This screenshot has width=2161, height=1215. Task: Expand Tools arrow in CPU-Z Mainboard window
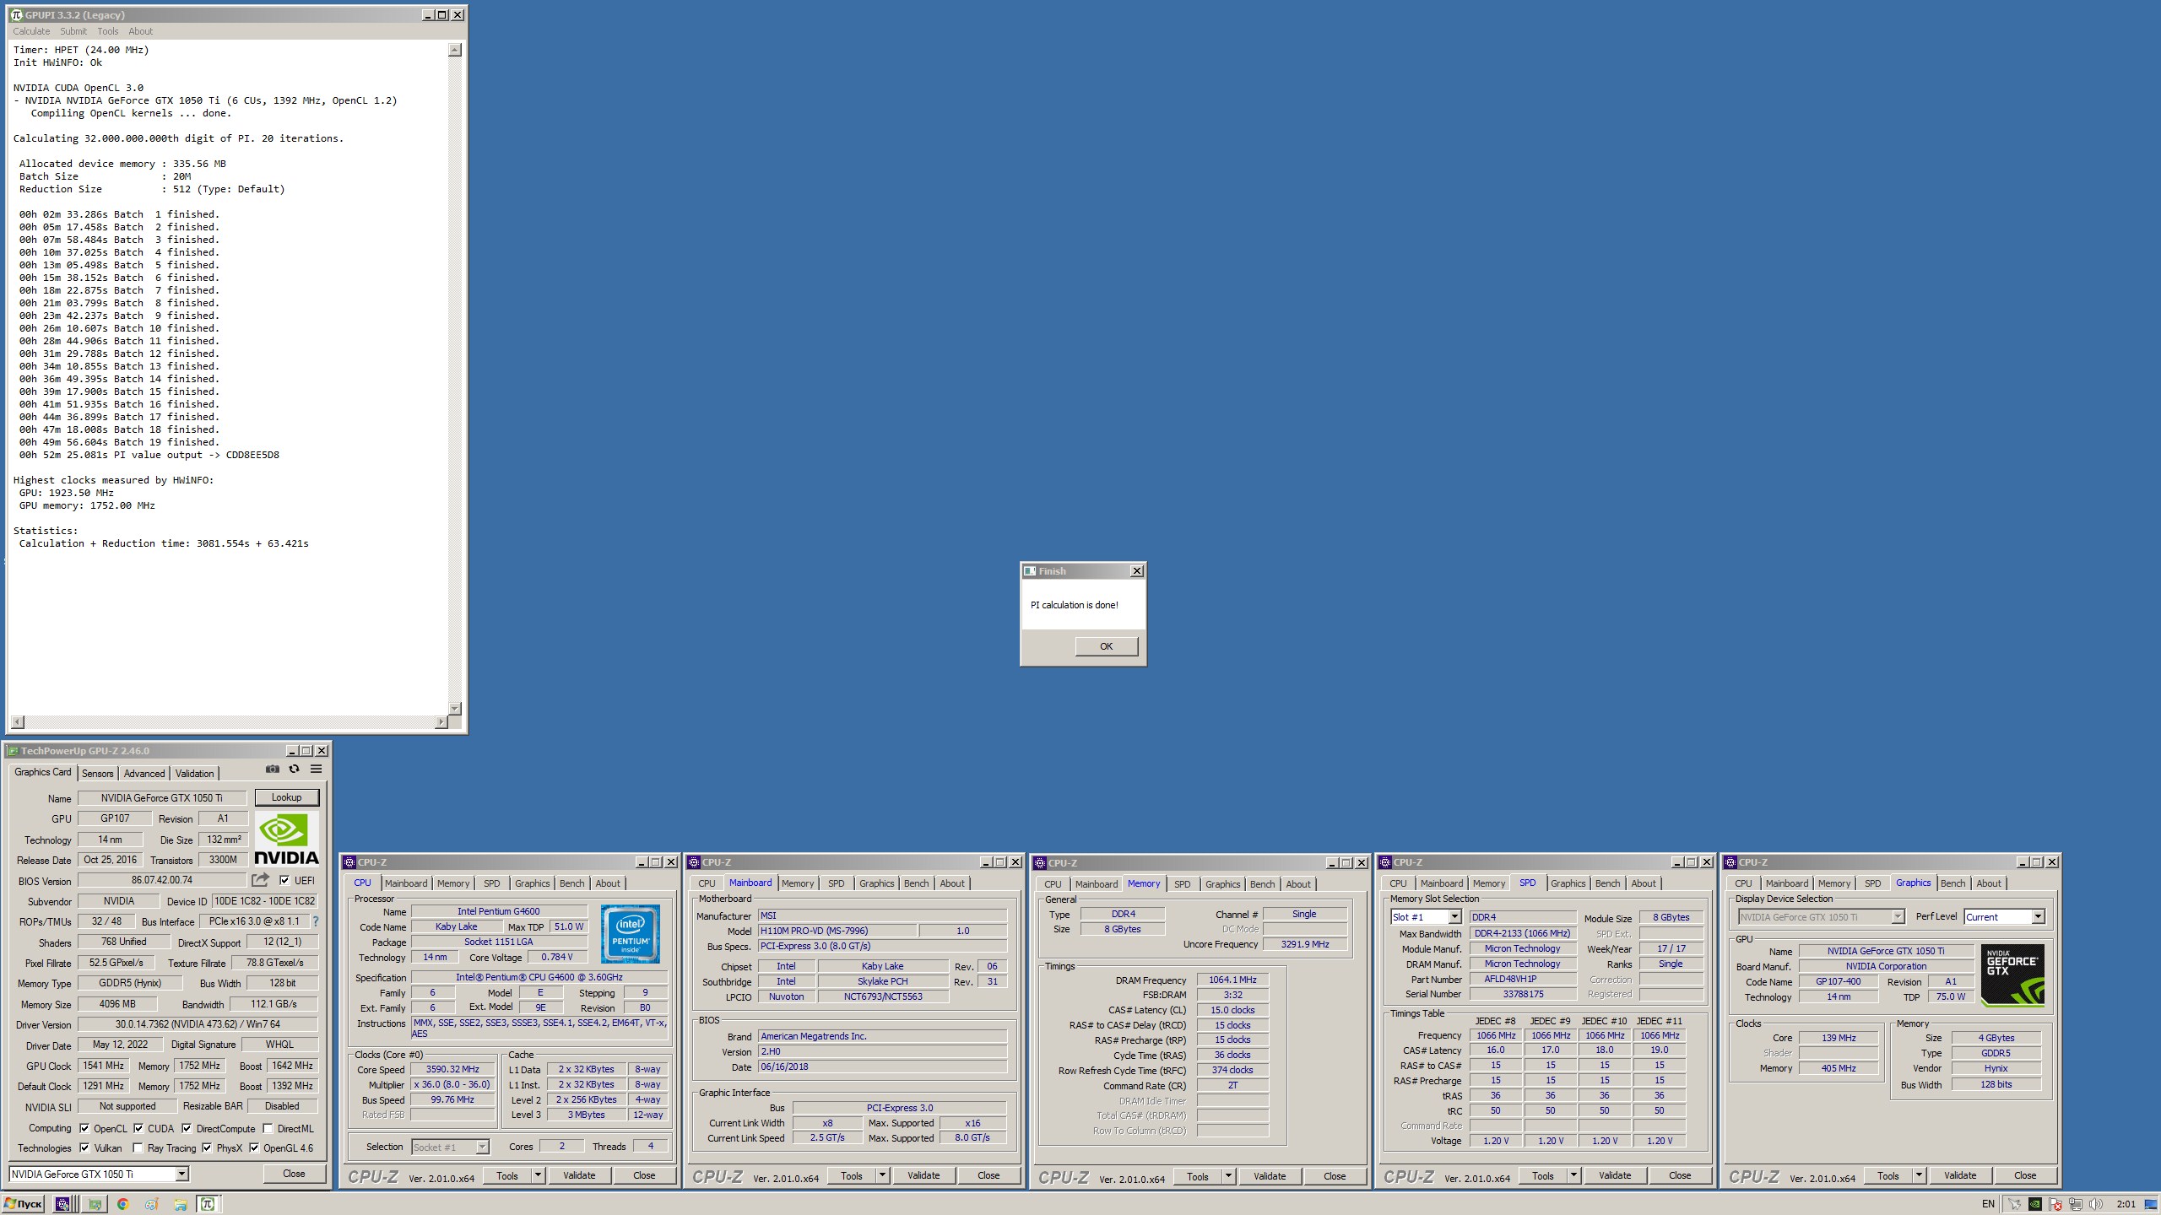coord(882,1175)
